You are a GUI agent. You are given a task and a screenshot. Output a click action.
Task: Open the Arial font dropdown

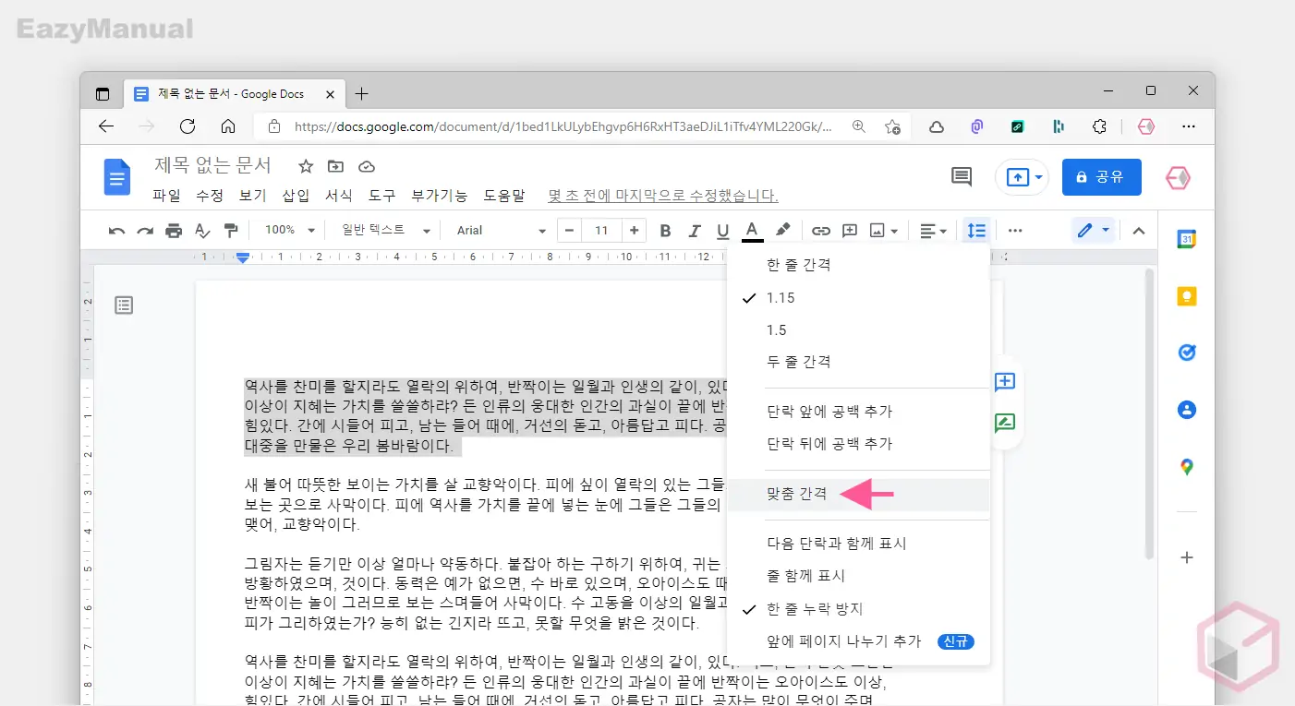(501, 231)
